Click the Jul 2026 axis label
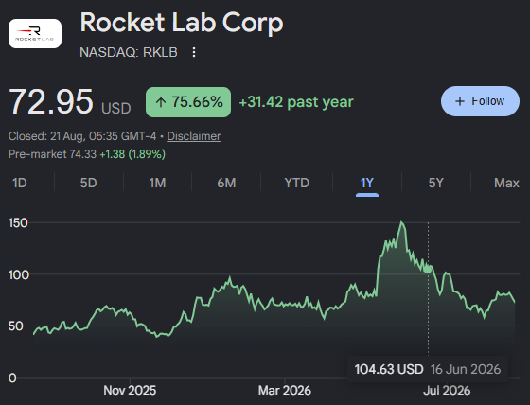This screenshot has height=405, width=530. pos(447,391)
